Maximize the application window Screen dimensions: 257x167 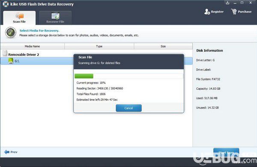[x=242, y=3]
